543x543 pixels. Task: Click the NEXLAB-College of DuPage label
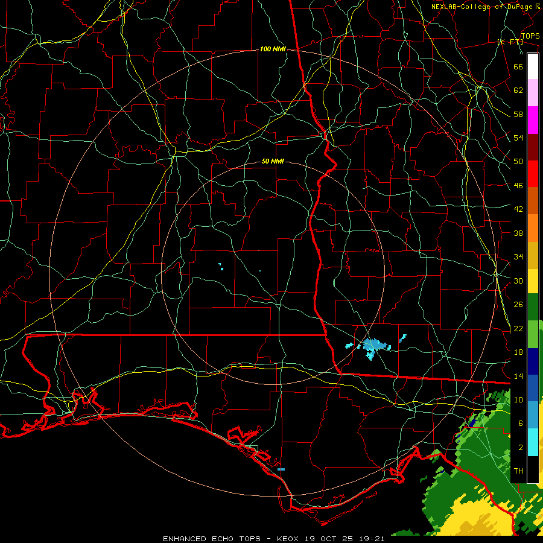point(485,7)
